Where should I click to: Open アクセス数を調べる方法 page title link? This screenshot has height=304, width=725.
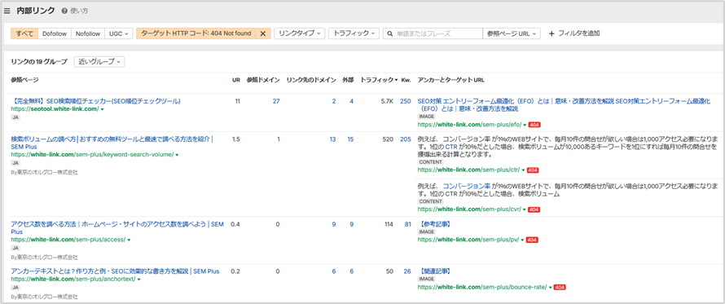[117, 227]
